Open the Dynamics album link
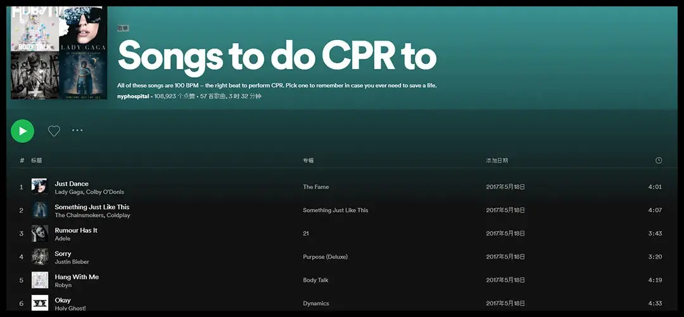This screenshot has width=684, height=317. coord(316,304)
